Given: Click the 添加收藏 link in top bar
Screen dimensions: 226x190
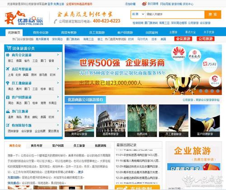Looking at the screenshot, I should coord(130,4).
